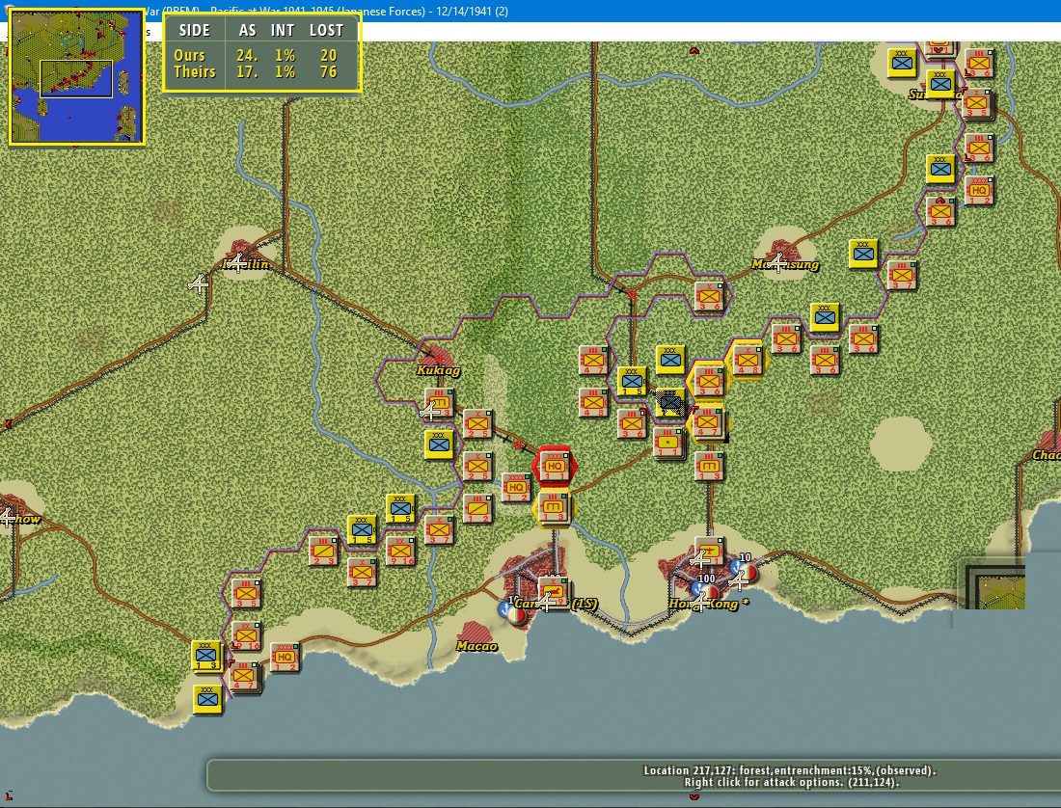Select the 1-1 unit with center dot symbol
This screenshot has height=808, width=1061.
(668, 442)
